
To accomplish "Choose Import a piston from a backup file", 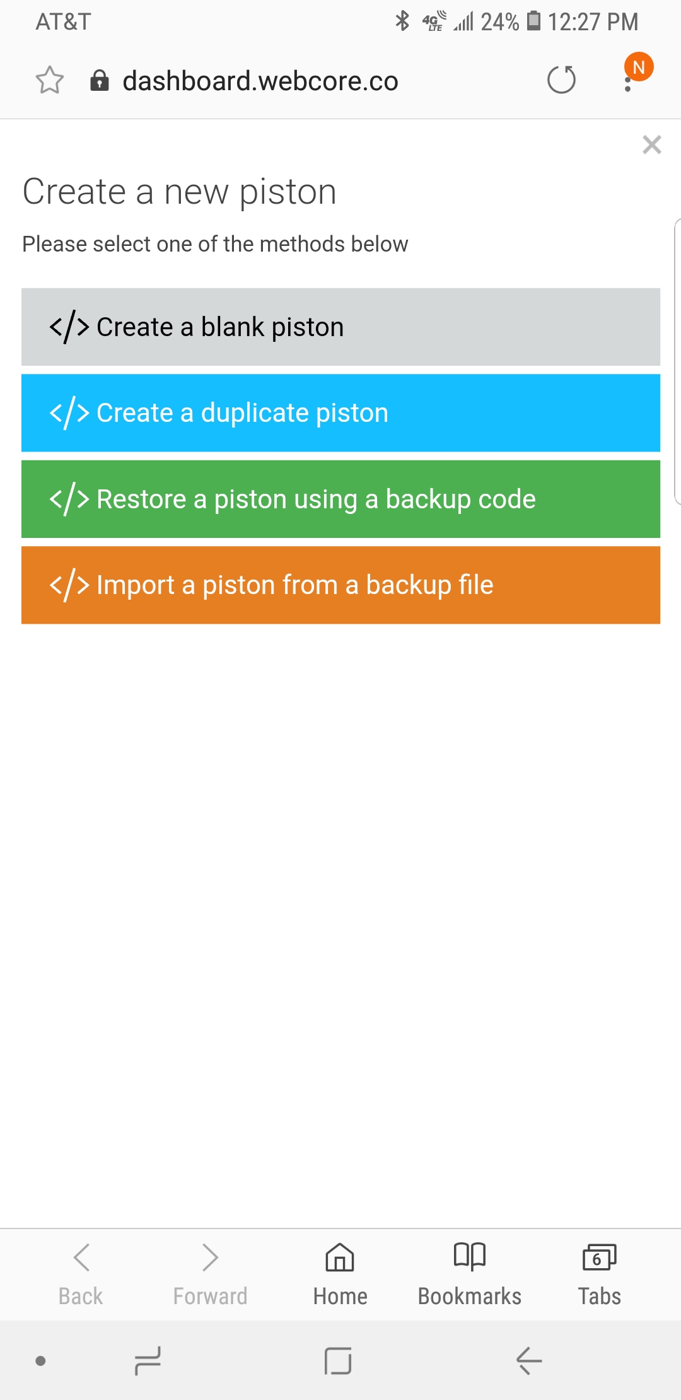I will click(340, 585).
